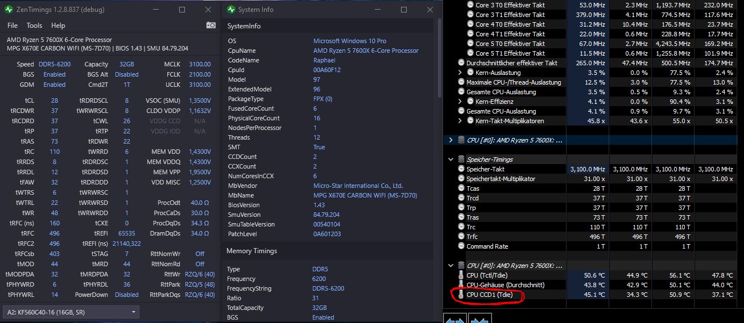Open the File menu in ZenTimings
Viewport: 744px width, 323px height.
click(13, 26)
